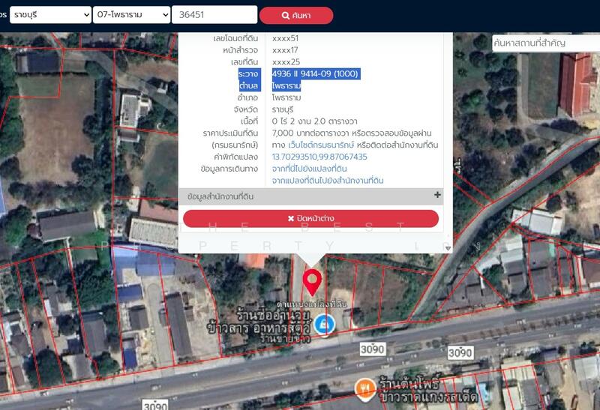Click the 3090 road shield on the right

(460, 352)
